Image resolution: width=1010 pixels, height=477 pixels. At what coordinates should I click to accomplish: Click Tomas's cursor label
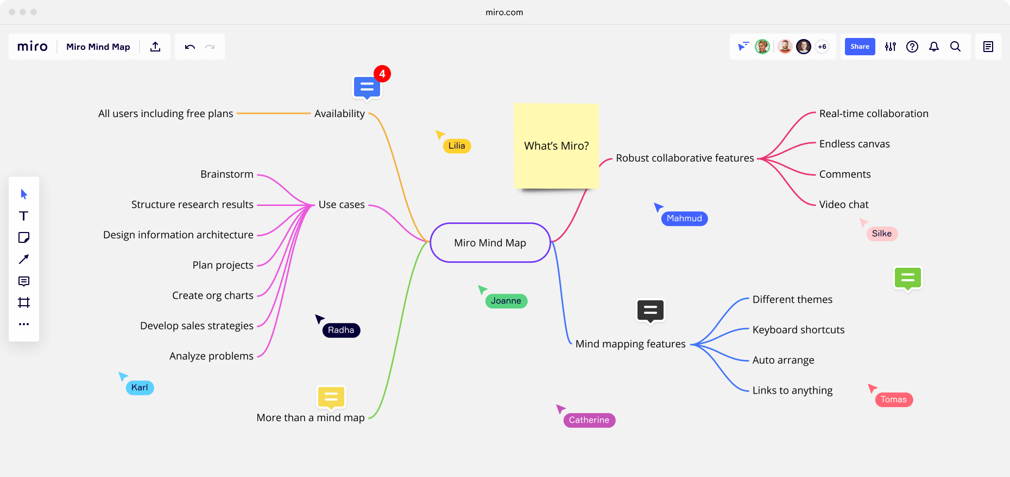[x=894, y=399]
